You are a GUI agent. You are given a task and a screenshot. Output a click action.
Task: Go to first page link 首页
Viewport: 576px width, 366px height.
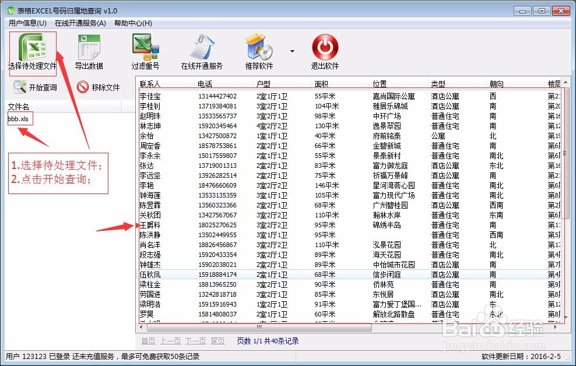coord(149,341)
